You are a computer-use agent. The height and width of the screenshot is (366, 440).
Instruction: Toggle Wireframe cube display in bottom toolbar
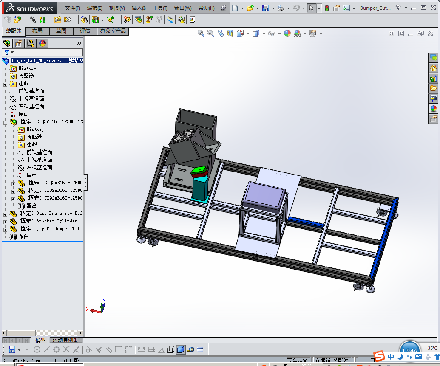(171, 349)
